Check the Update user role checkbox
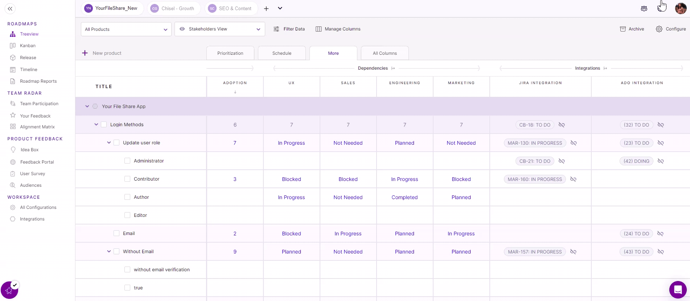 pyautogui.click(x=116, y=143)
